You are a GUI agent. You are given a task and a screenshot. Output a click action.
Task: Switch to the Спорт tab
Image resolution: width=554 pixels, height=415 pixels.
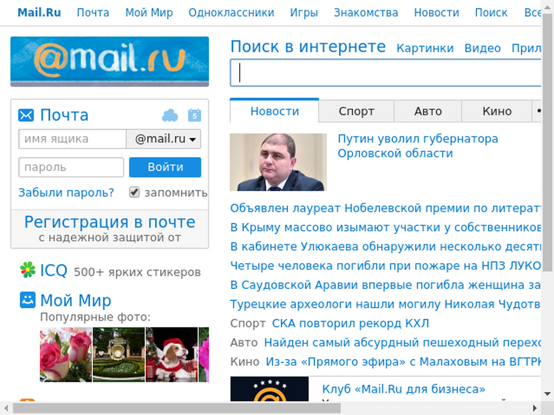click(356, 111)
